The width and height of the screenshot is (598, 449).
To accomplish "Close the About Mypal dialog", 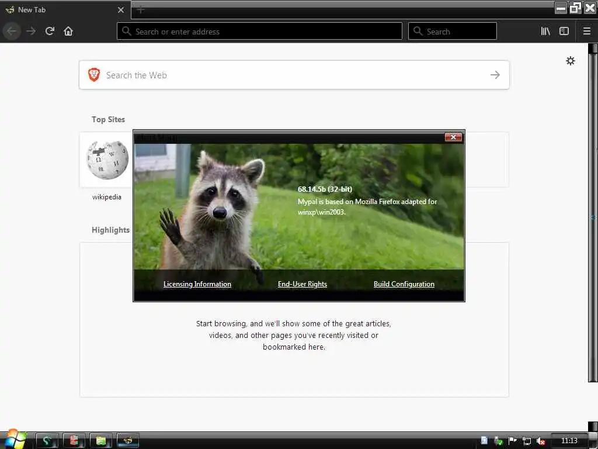I will pos(453,137).
